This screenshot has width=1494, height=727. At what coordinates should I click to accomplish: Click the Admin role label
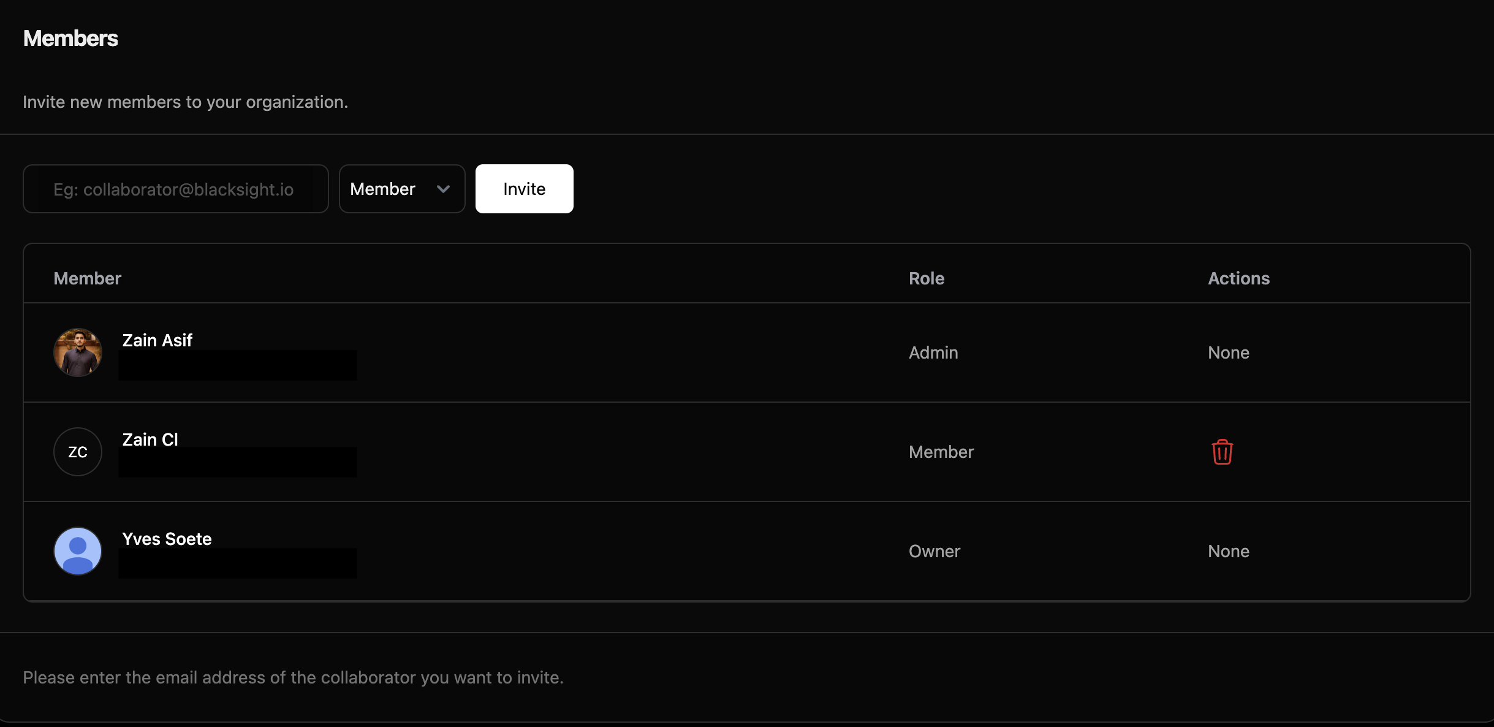point(933,352)
